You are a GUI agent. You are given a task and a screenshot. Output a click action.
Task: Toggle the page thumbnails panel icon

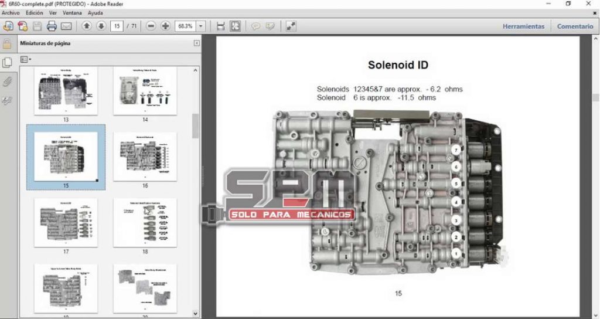7,62
